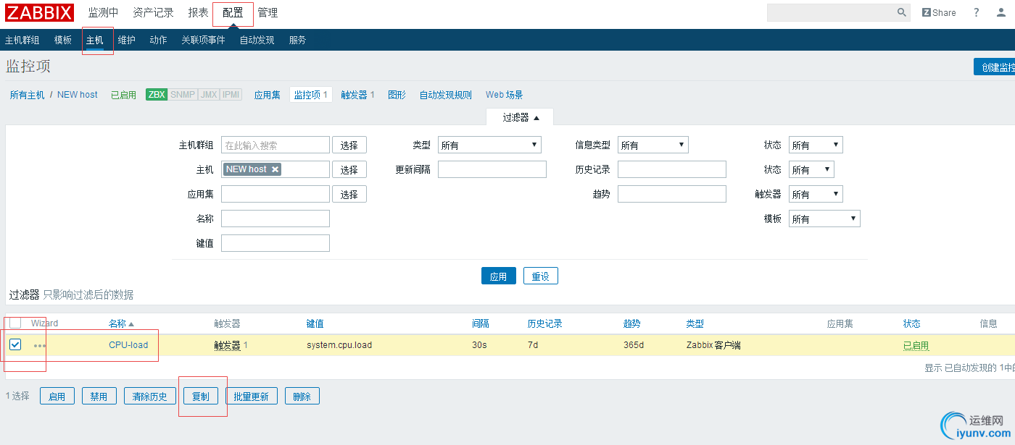Viewport: 1015px width, 445px height.
Task: Uncheck the CPU-load item checkbox
Action: pos(15,344)
